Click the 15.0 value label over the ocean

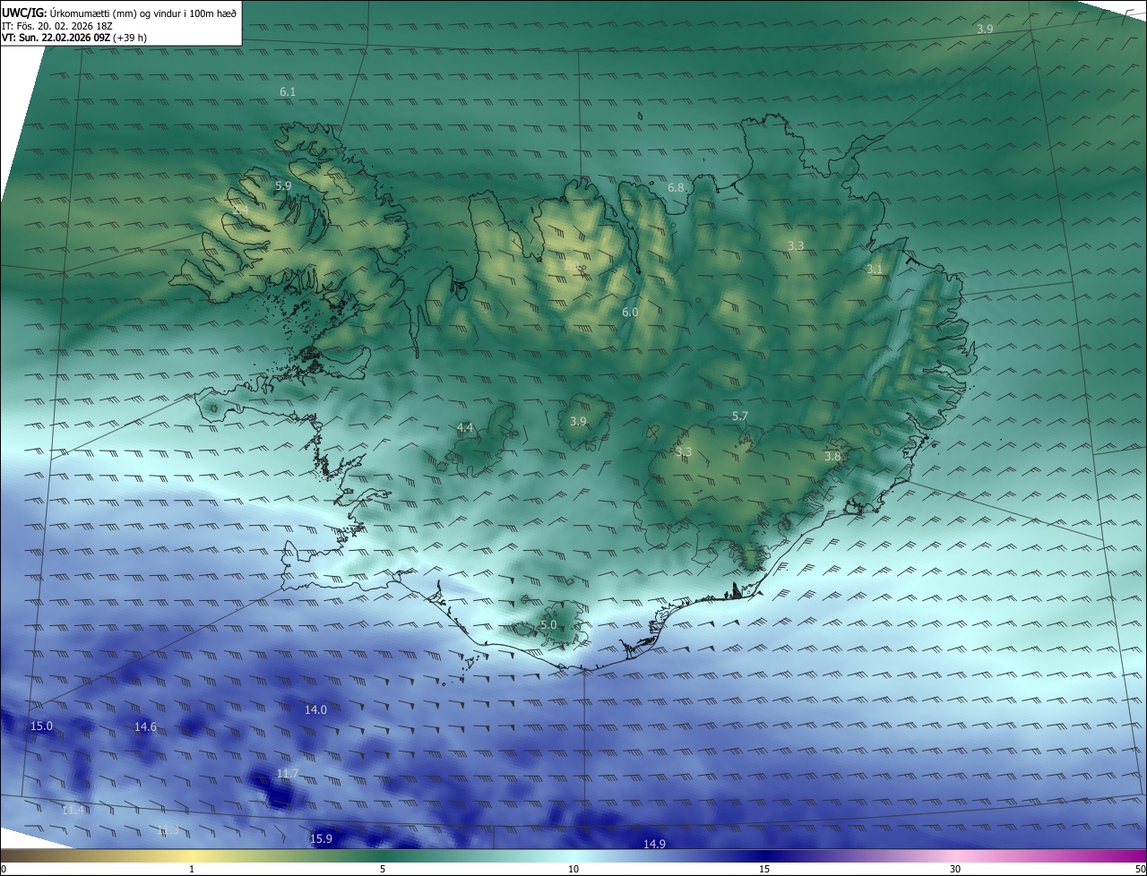coord(41,726)
